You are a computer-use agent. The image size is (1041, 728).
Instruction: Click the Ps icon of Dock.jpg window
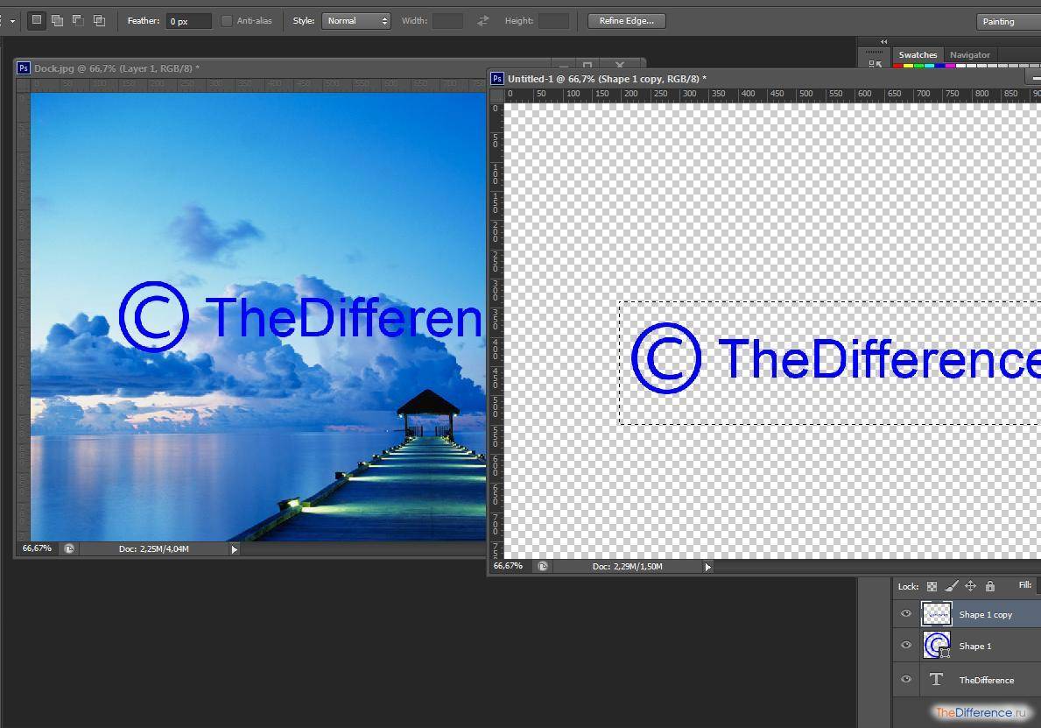coord(24,68)
